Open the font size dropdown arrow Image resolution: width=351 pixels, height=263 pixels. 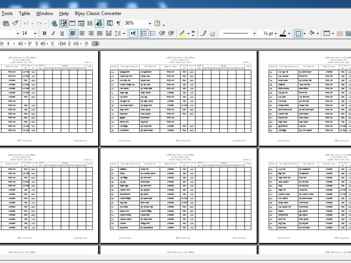(35, 34)
